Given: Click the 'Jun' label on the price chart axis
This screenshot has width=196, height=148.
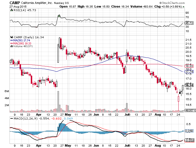Looking at the screenshot, I should (96, 114).
